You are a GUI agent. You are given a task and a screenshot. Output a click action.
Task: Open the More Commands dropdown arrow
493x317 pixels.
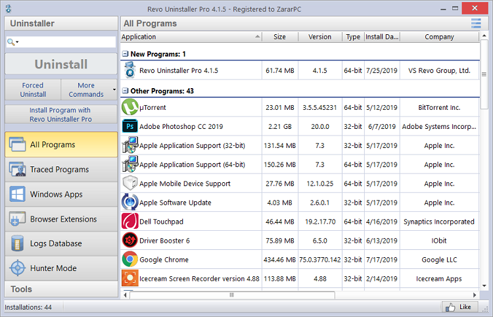[x=114, y=89]
